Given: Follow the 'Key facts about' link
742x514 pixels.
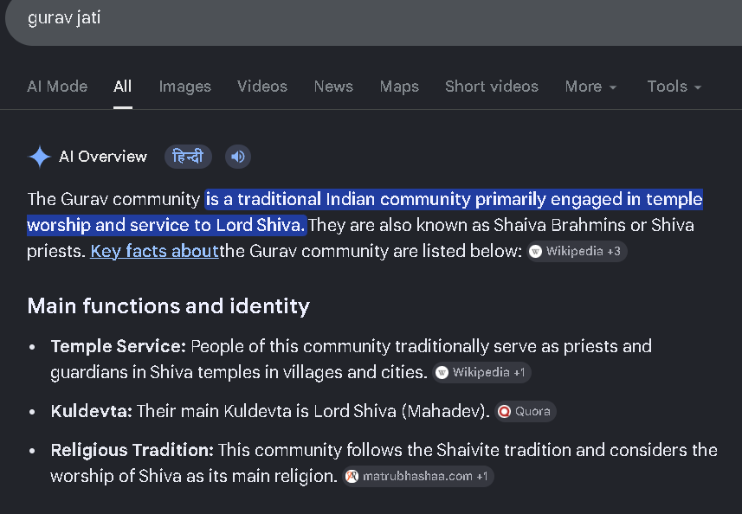Looking at the screenshot, I should [154, 251].
